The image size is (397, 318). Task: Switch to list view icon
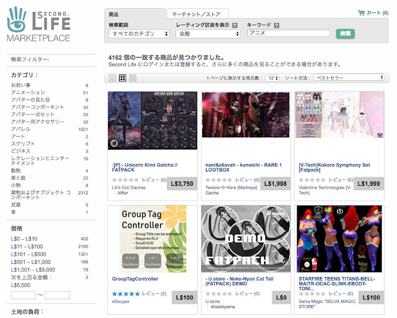[x=112, y=78]
